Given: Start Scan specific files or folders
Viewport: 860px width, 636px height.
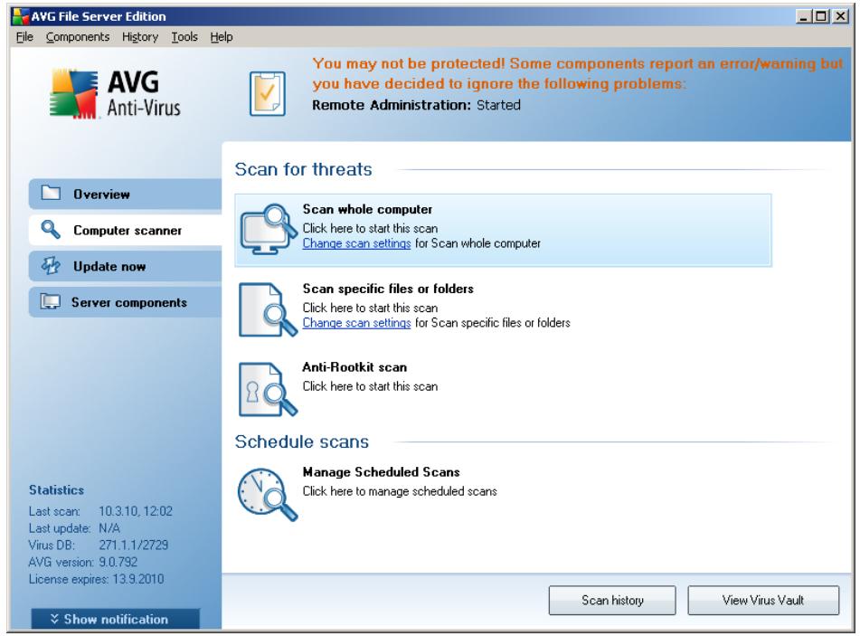Looking at the screenshot, I should pyautogui.click(x=388, y=289).
